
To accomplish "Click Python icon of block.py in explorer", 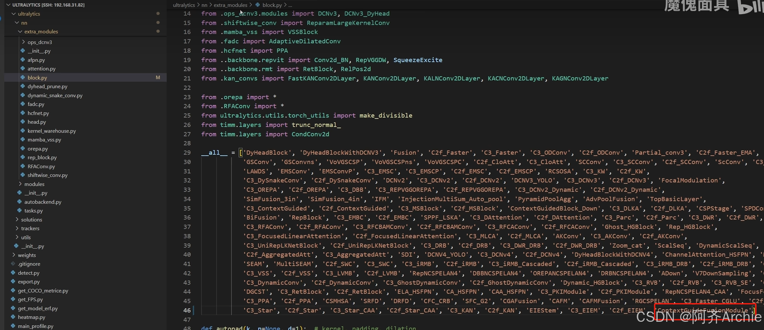I will click(x=23, y=77).
